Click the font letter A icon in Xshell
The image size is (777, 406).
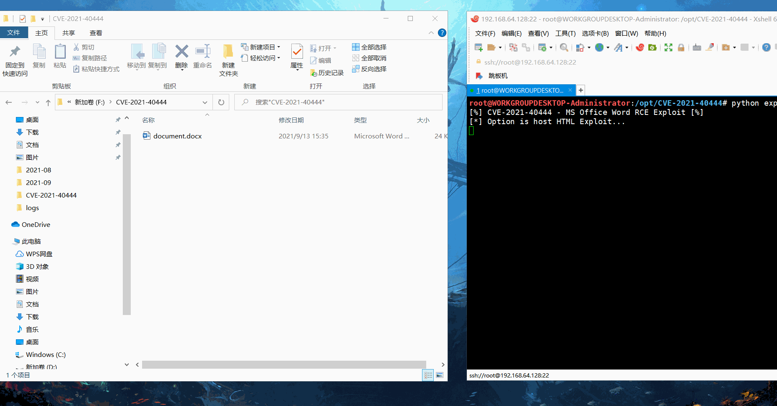[x=618, y=47]
